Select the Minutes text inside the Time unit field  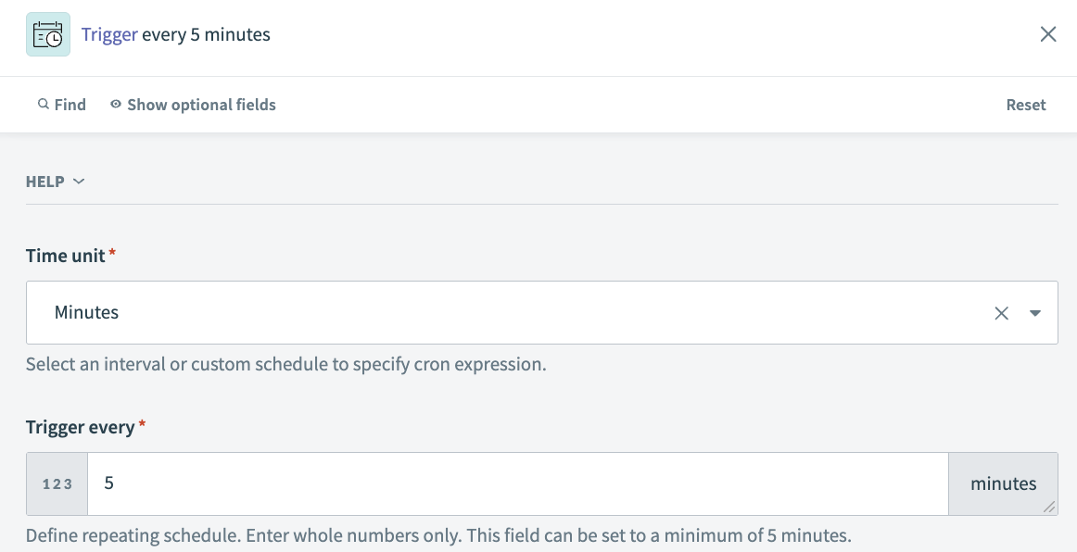point(86,312)
